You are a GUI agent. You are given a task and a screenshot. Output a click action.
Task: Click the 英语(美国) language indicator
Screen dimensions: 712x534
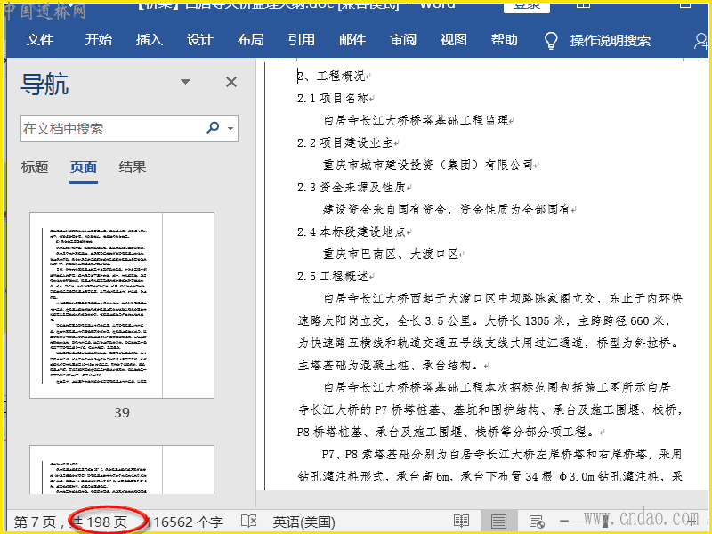coord(303,522)
